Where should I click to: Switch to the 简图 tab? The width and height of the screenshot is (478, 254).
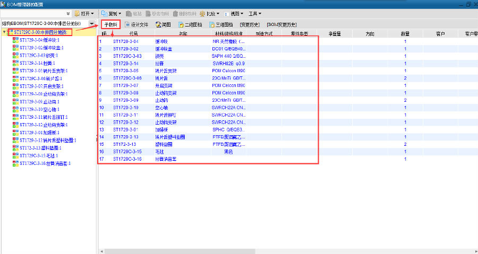pos(163,24)
